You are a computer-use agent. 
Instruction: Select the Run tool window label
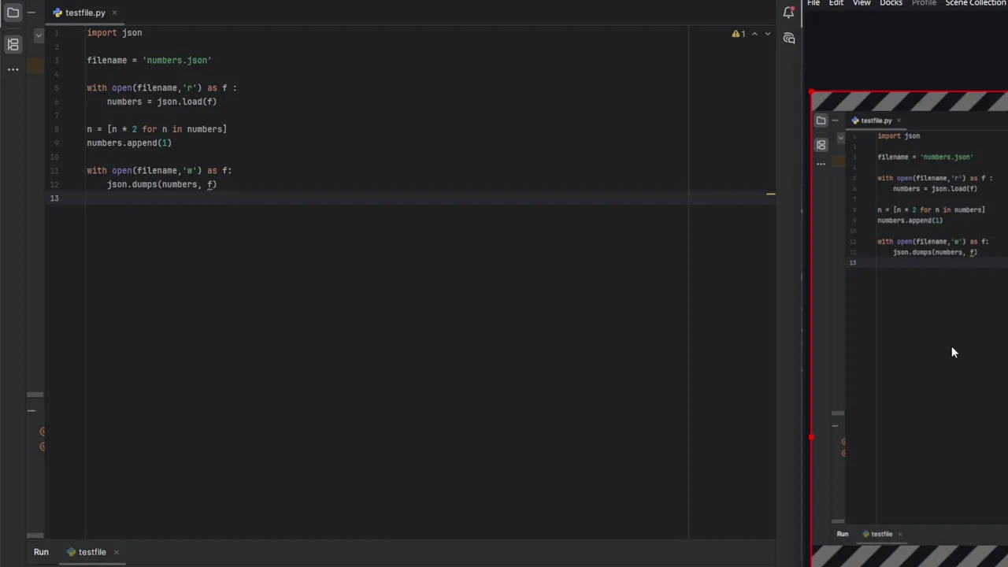[x=41, y=552]
